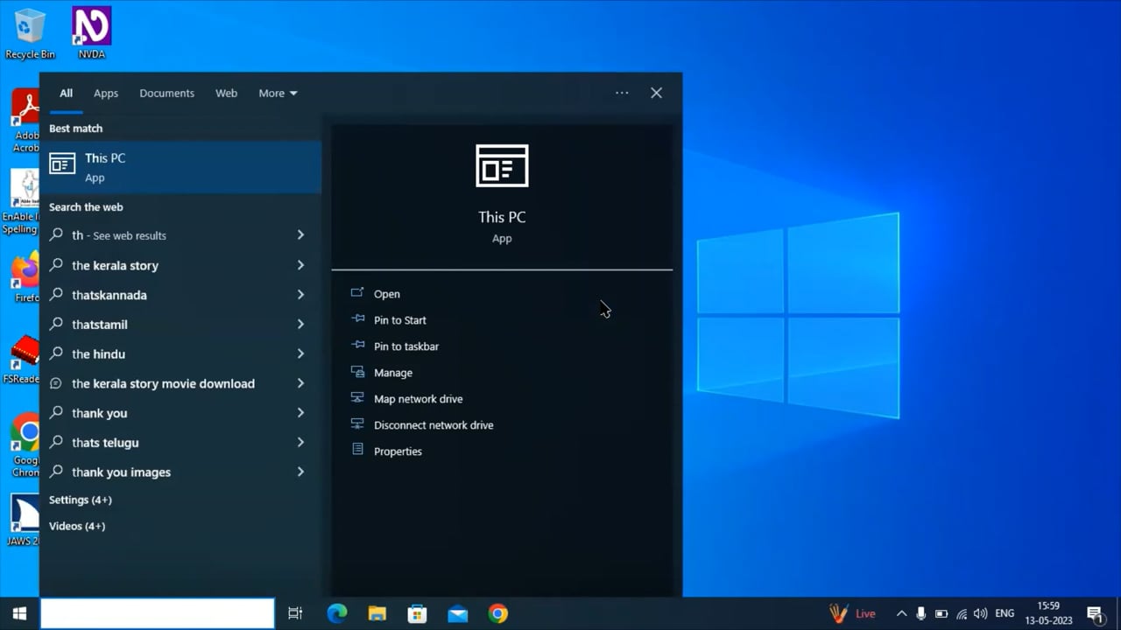Launch the NVDA desktop shortcut

tap(91, 34)
